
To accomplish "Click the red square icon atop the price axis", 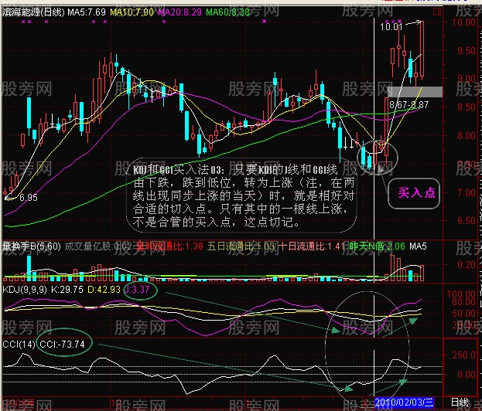I will click(436, 12).
